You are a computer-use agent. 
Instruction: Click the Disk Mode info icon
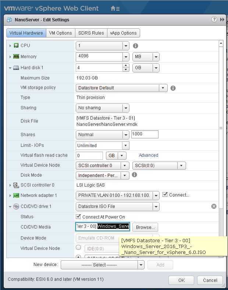click(x=134, y=174)
